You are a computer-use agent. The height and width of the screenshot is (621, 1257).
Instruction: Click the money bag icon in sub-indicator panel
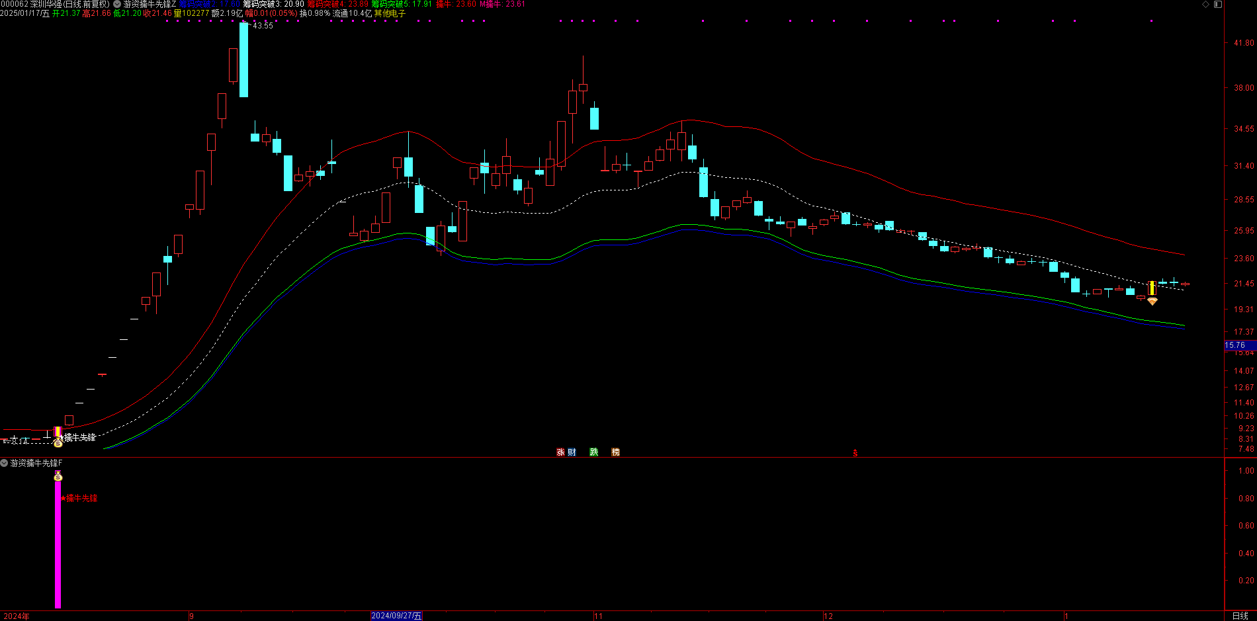pos(58,476)
